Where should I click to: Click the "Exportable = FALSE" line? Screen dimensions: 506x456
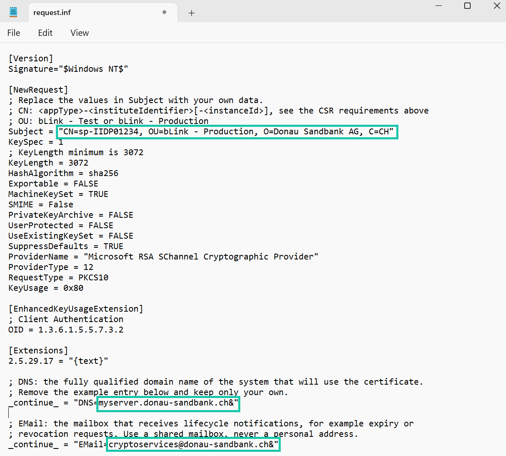(x=53, y=184)
